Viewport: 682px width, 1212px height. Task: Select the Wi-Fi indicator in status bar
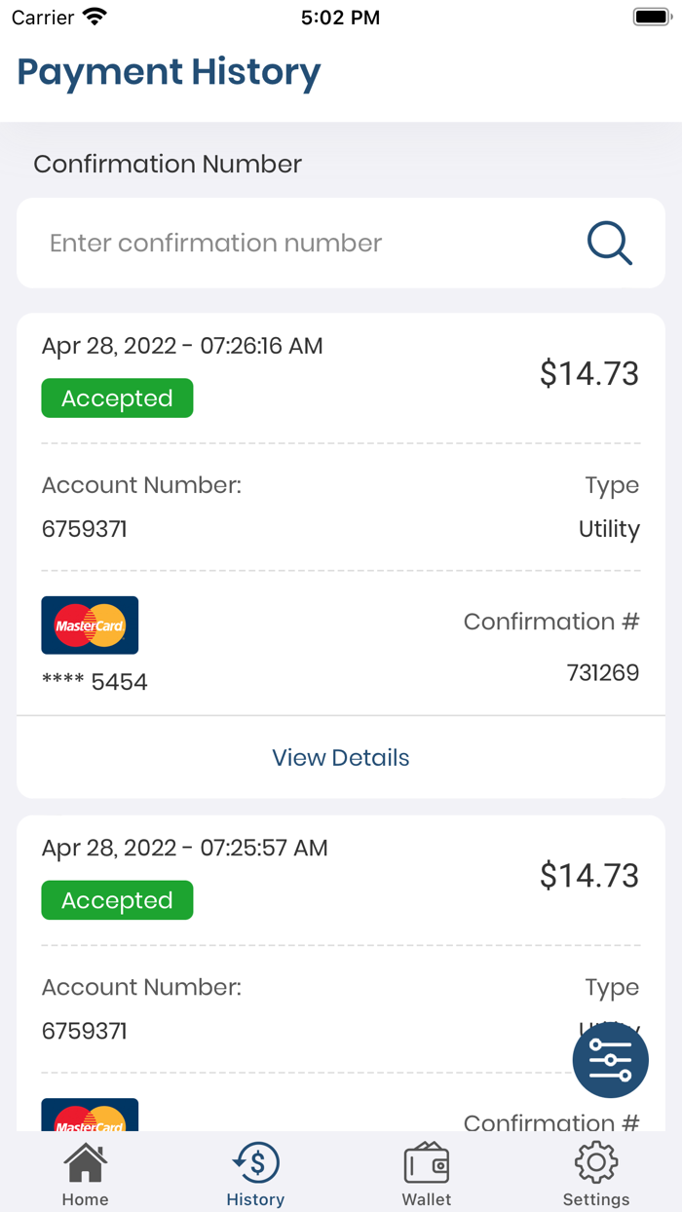tap(93, 16)
